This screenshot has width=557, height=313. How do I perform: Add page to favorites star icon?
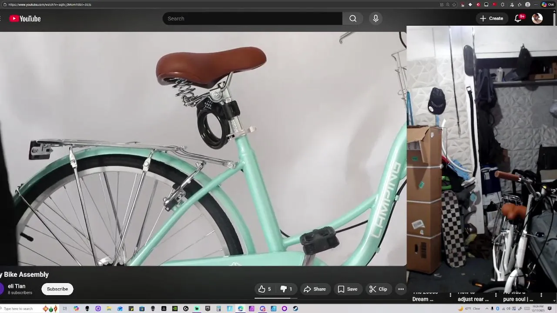pyautogui.click(x=454, y=4)
